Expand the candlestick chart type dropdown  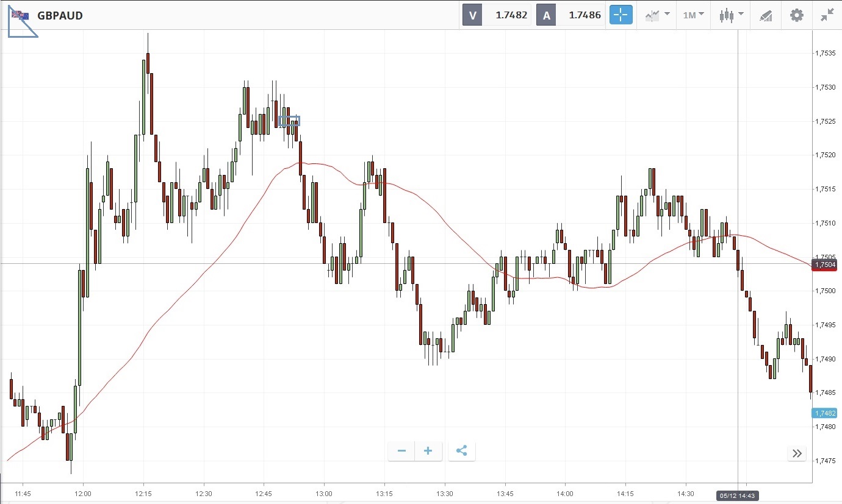pos(730,15)
